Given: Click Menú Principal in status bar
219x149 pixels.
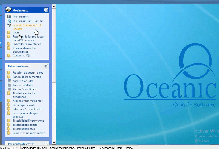Looking at the screenshot, I should 125,148.
